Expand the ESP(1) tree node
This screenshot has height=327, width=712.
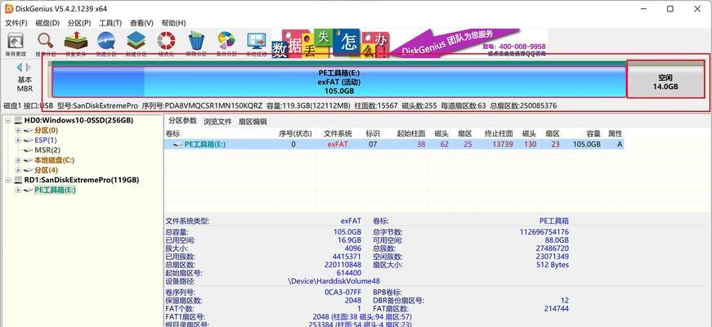coord(18,141)
